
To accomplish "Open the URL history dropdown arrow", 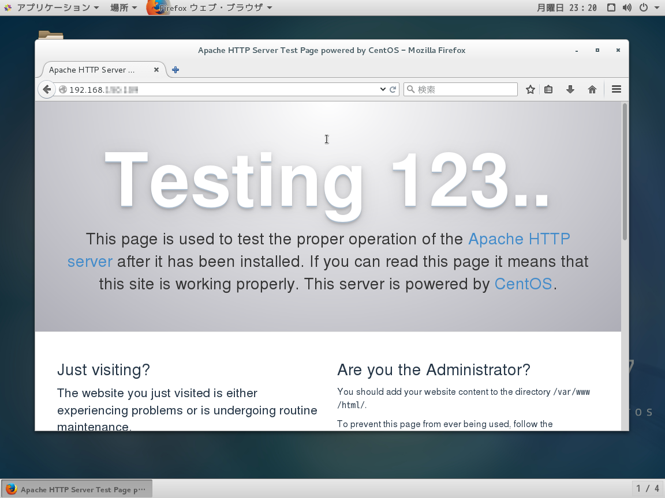I will pyautogui.click(x=383, y=89).
